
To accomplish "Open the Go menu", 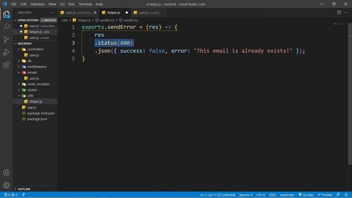I will click(x=62, y=4).
